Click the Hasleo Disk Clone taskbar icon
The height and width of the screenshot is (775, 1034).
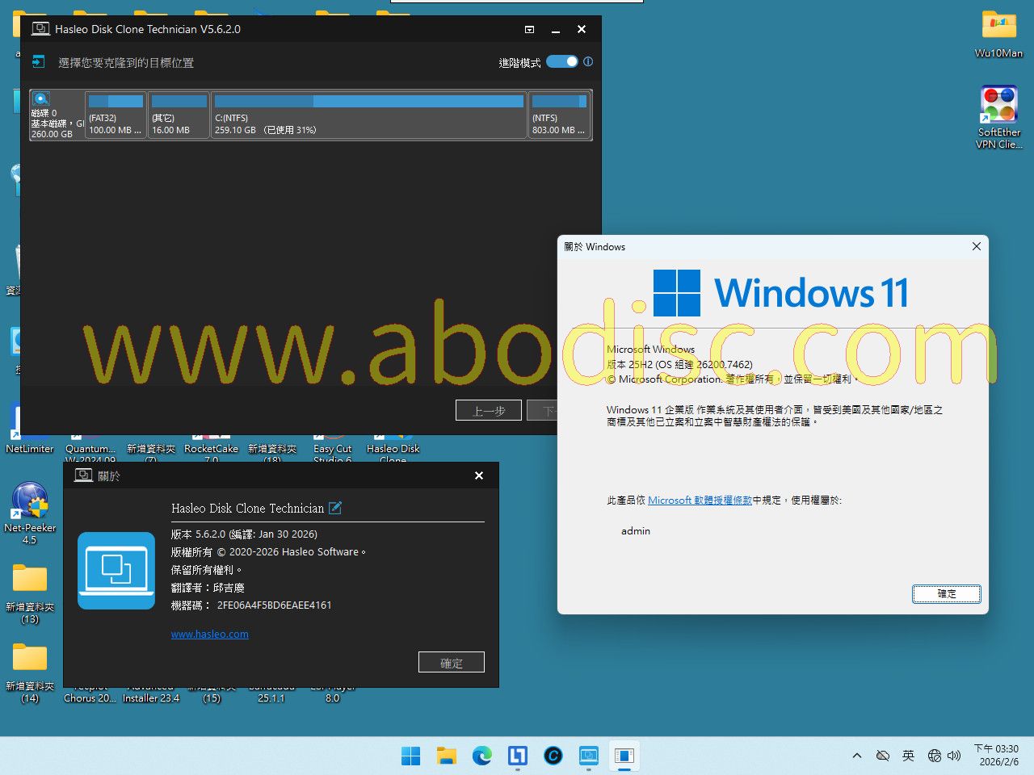pyautogui.click(x=588, y=756)
